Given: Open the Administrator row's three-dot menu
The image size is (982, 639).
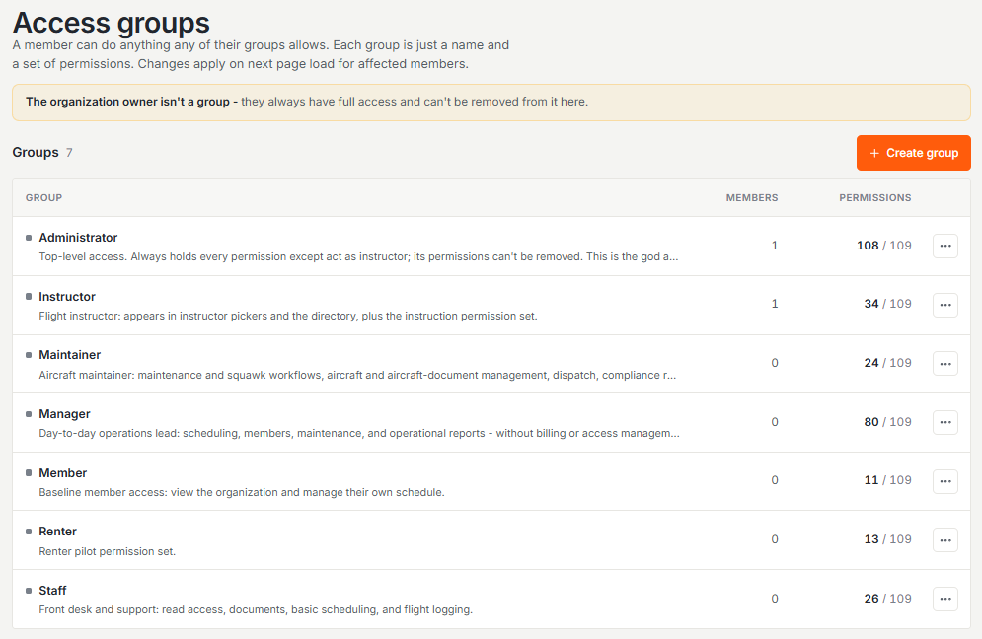Looking at the screenshot, I should (945, 246).
